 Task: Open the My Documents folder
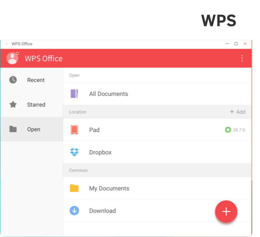tap(109, 189)
